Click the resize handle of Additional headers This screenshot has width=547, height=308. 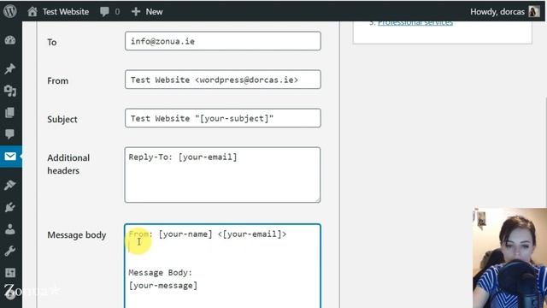click(317, 199)
